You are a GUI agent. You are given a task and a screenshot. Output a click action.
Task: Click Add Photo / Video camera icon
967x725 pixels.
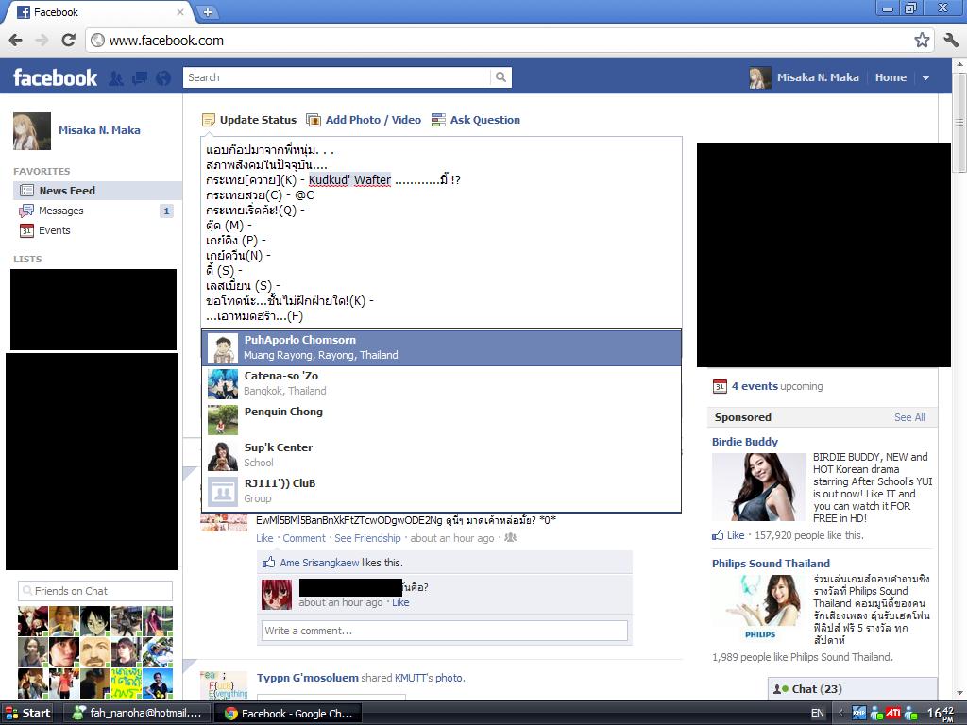314,120
